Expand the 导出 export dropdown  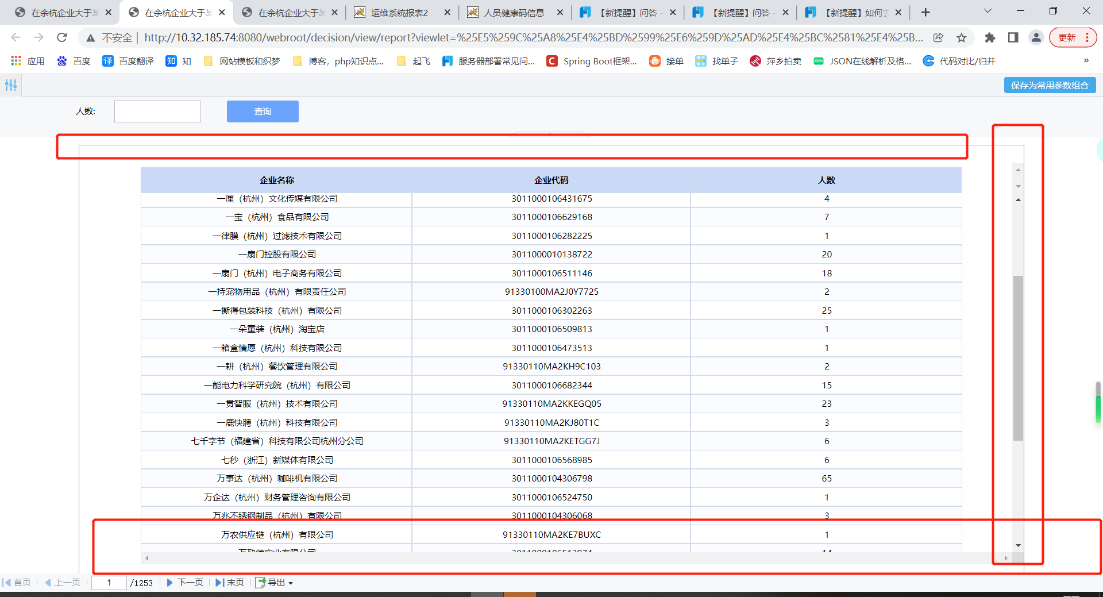[x=275, y=583]
